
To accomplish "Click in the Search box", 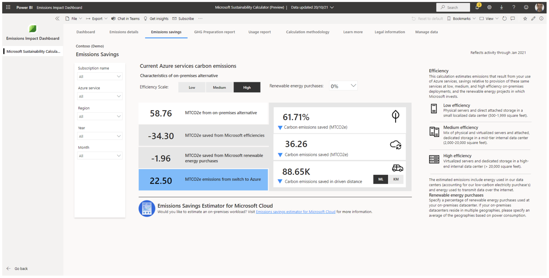I will 453,7.
